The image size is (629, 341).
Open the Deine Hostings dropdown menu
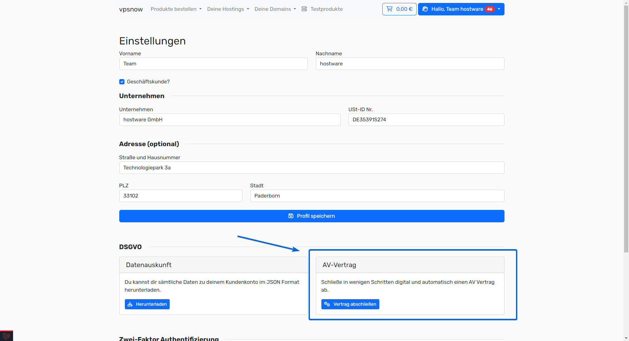tap(228, 9)
